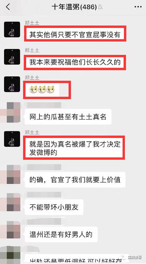Select message 的确，官宣了我们就要上价值
The image size is (146, 264).
[x=75, y=180]
